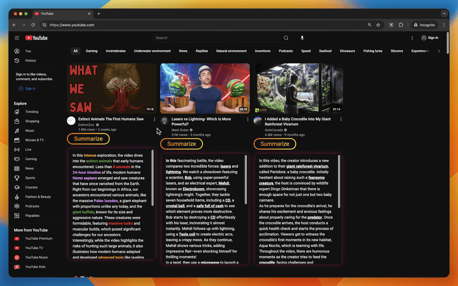Summarize the crocodile vivarium video
This screenshot has width=458, height=286.
click(x=274, y=144)
